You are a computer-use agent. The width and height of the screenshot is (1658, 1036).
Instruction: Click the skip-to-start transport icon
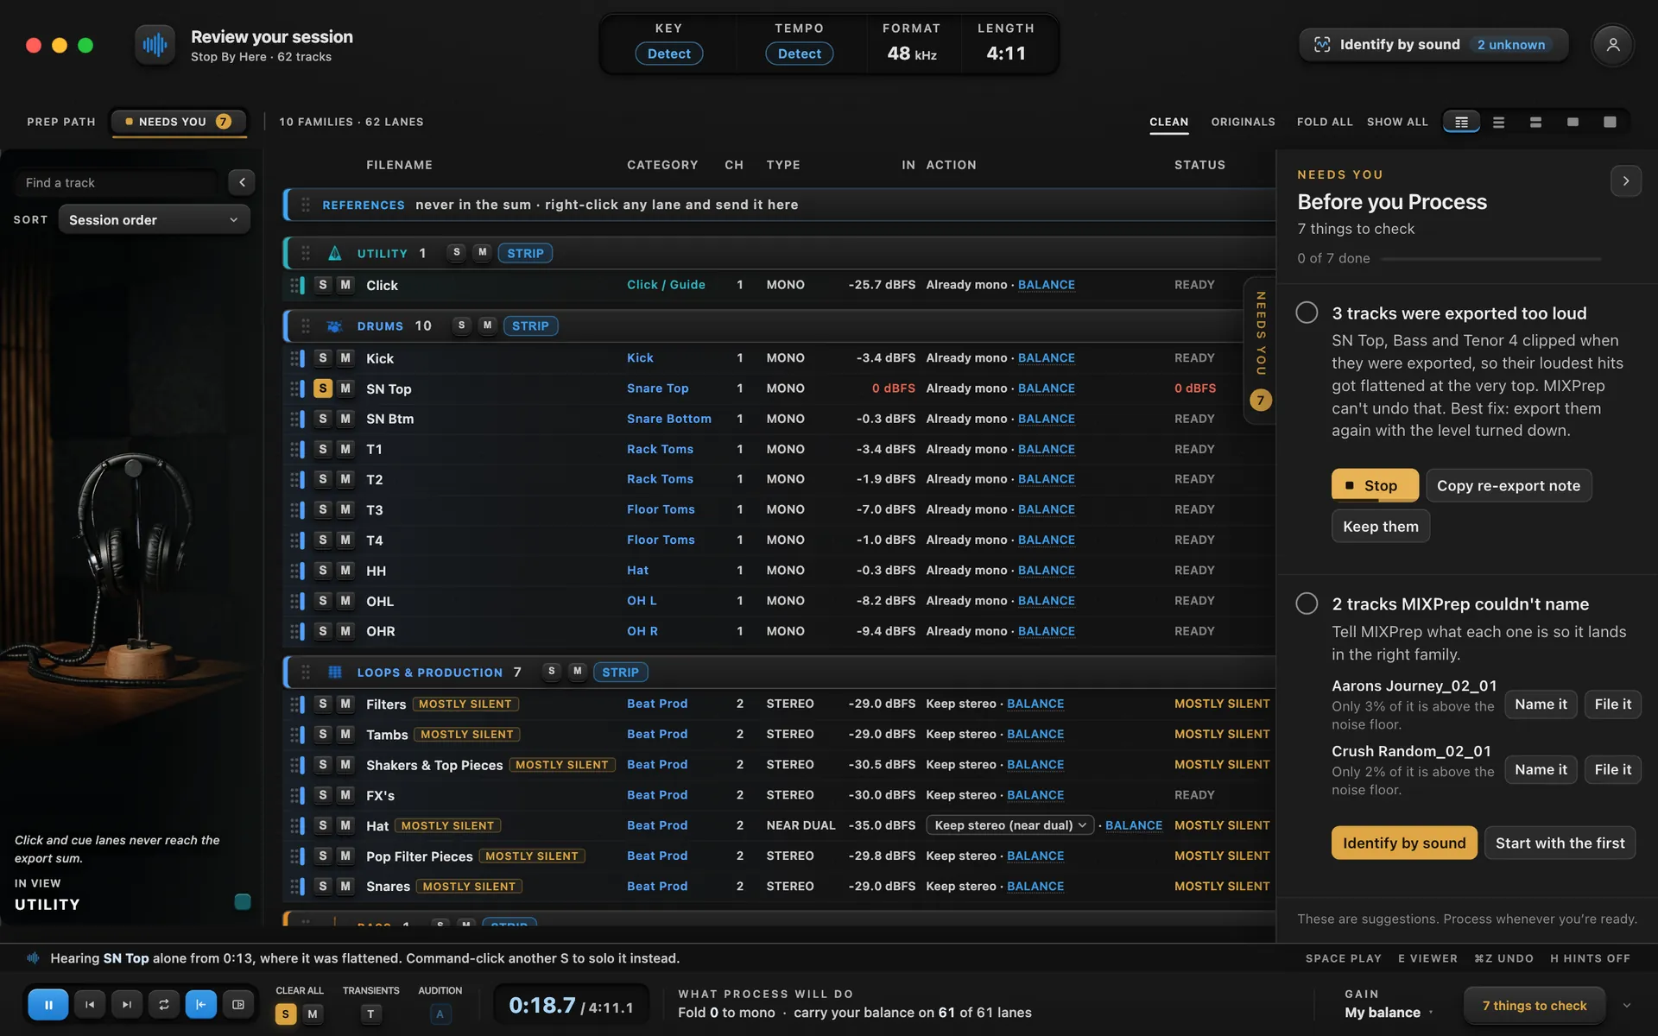(90, 1004)
